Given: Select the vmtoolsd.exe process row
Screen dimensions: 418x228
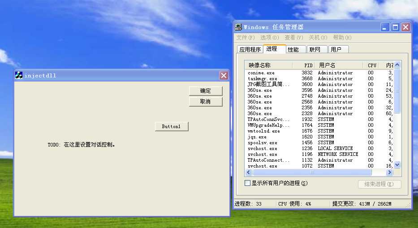Looking at the screenshot, I should [319, 131].
